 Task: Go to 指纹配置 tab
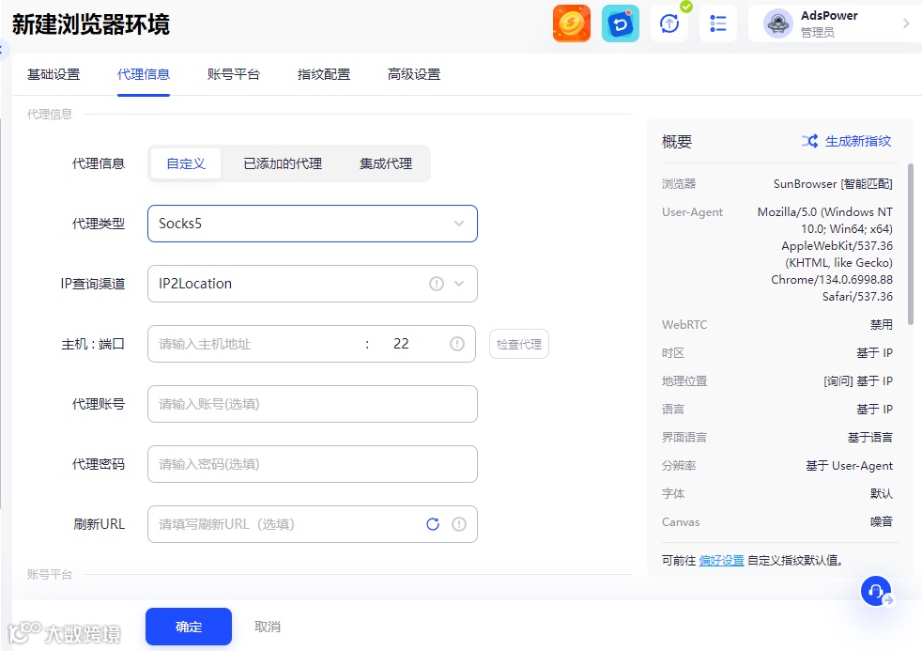[324, 74]
